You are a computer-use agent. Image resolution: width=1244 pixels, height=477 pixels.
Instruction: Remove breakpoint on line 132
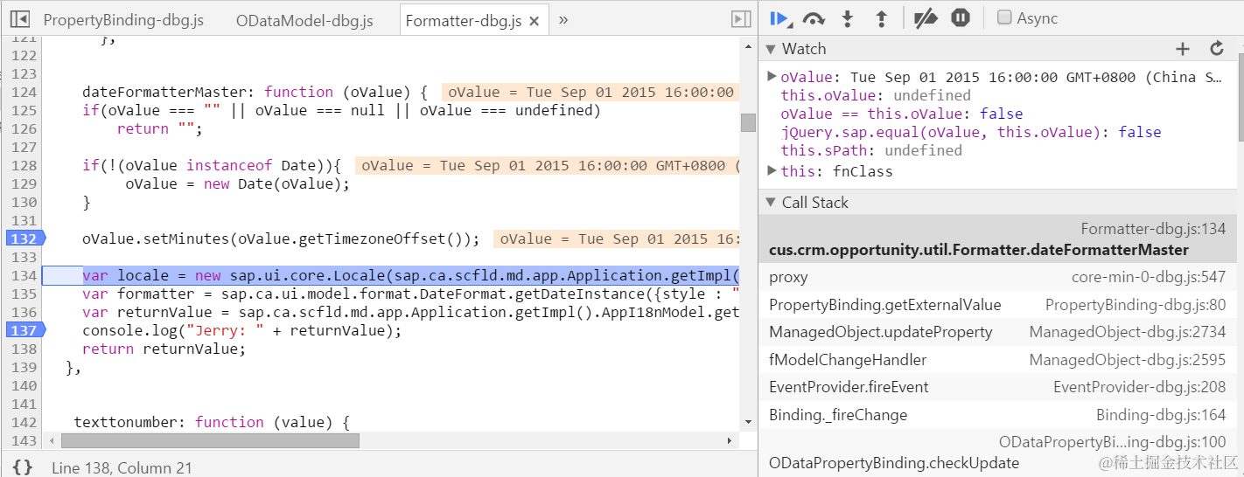click(24, 238)
